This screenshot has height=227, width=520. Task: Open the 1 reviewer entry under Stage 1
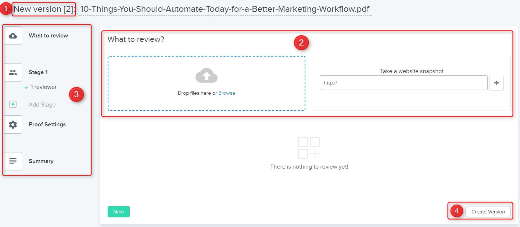click(x=43, y=87)
